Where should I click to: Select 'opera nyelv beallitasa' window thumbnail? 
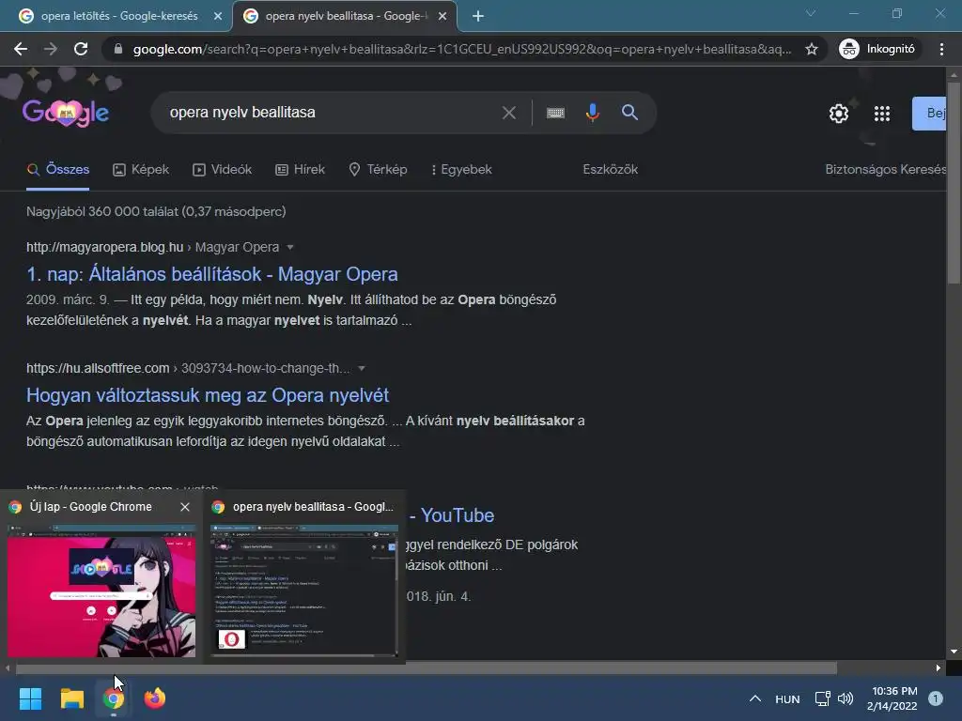coord(304,591)
